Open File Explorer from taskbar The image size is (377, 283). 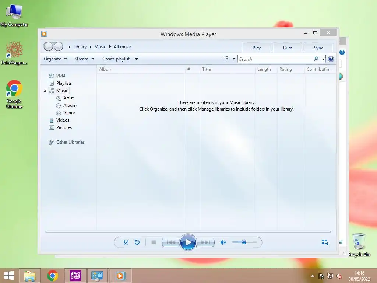coord(30,276)
